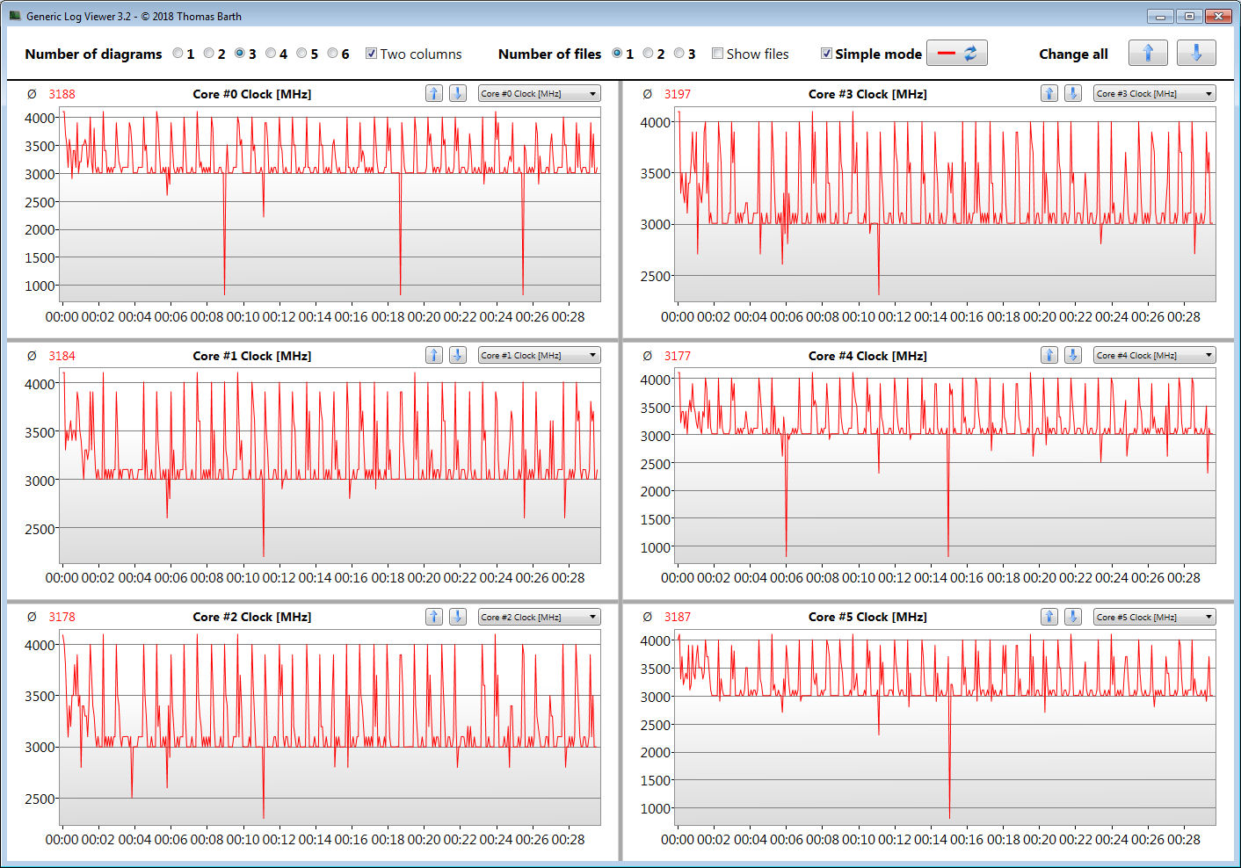Viewport: 1241px width, 868px height.
Task: Toggle the Two columns checkbox
Action: tap(371, 54)
